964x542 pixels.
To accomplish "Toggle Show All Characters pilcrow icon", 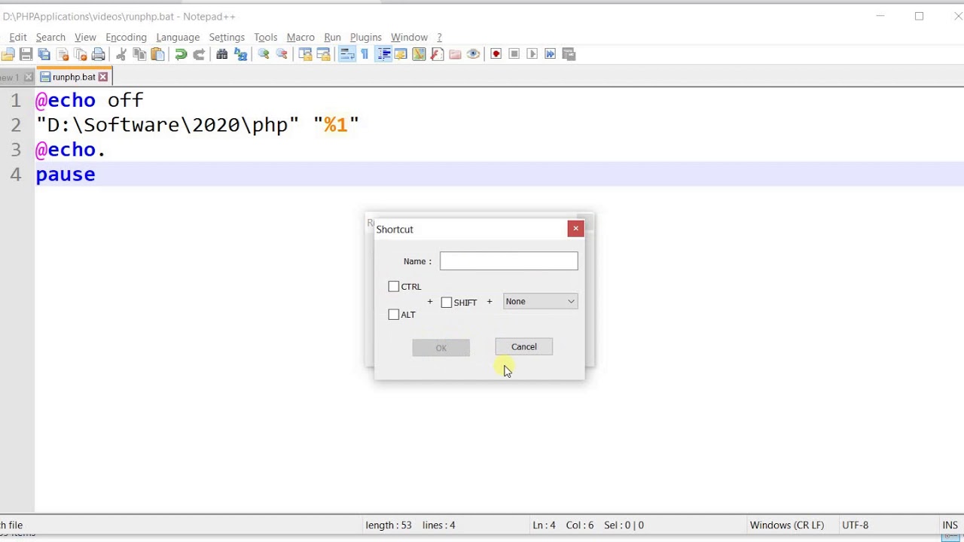I will point(365,54).
